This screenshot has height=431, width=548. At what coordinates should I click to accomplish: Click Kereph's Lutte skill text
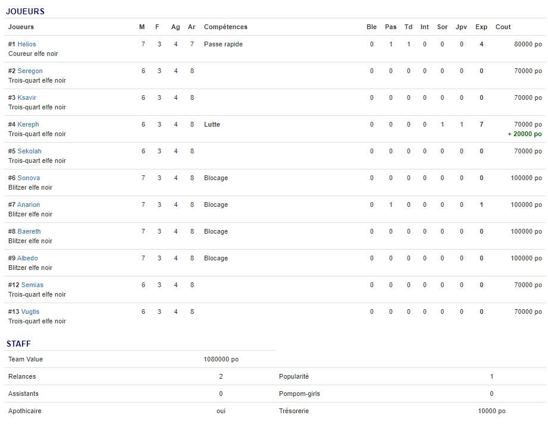[212, 124]
